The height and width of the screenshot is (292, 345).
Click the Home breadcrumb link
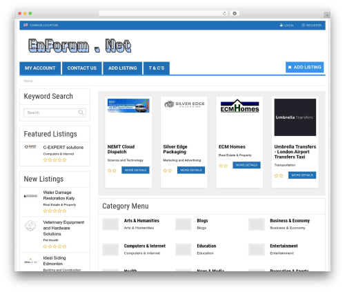(x=28, y=81)
